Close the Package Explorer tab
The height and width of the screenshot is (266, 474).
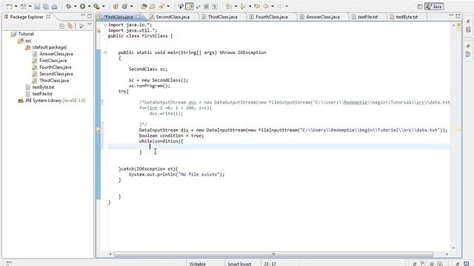point(48,17)
